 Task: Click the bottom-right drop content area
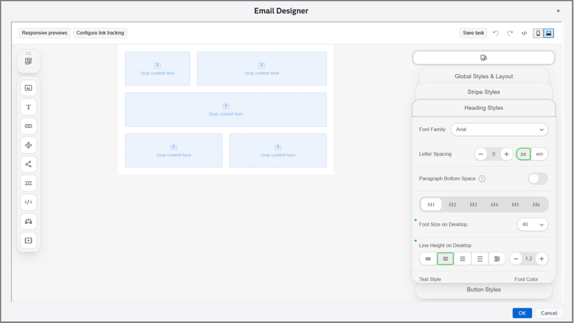point(278,151)
